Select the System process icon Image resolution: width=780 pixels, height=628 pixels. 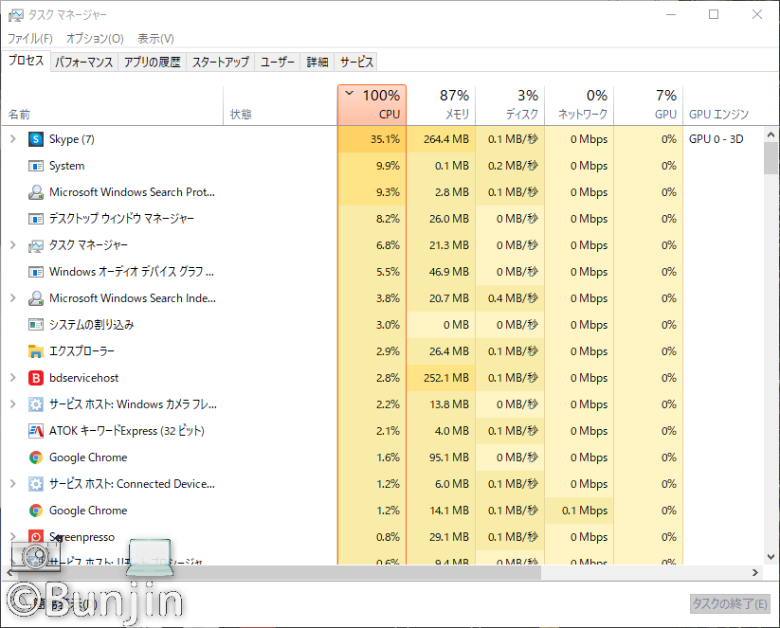point(36,166)
